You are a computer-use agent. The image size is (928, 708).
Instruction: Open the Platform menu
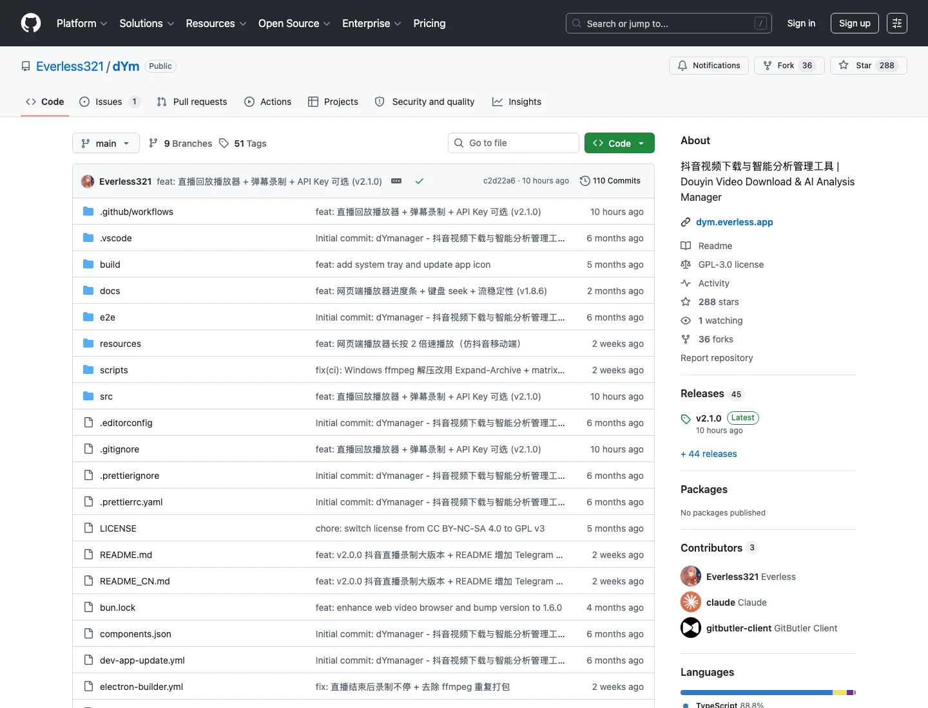(x=82, y=23)
